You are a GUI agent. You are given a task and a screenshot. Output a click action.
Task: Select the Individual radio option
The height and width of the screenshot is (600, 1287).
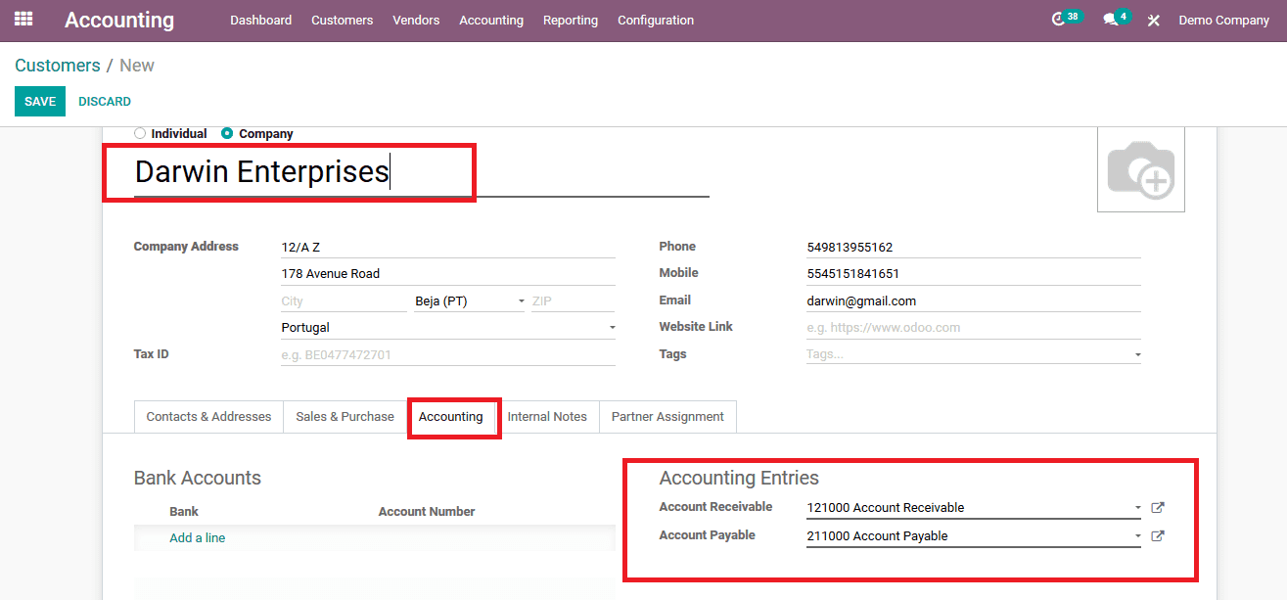tap(140, 133)
